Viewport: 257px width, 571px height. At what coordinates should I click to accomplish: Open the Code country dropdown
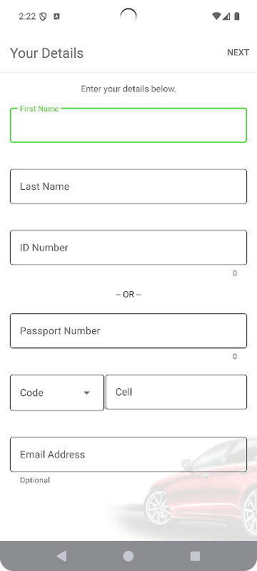[57, 393]
